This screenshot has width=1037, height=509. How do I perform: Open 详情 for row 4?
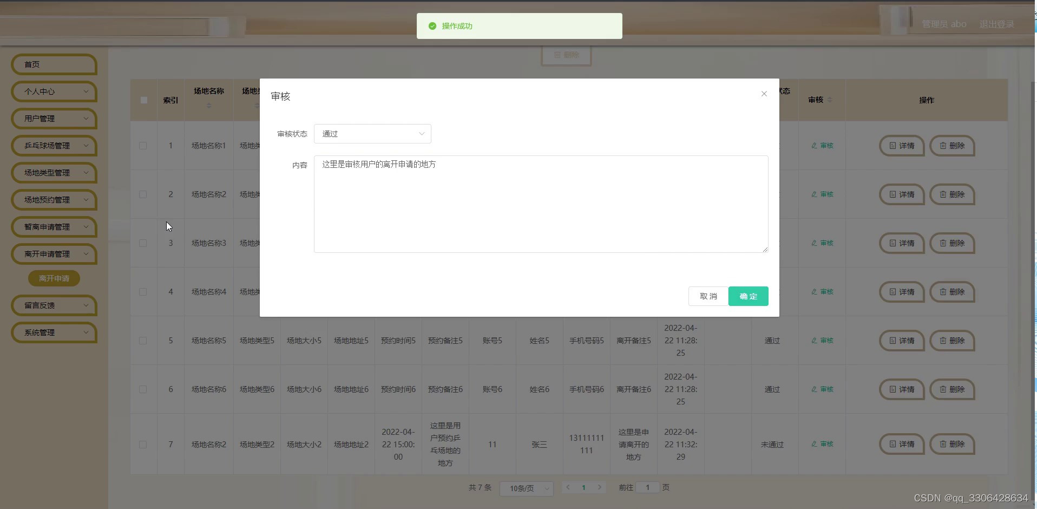[x=902, y=292]
